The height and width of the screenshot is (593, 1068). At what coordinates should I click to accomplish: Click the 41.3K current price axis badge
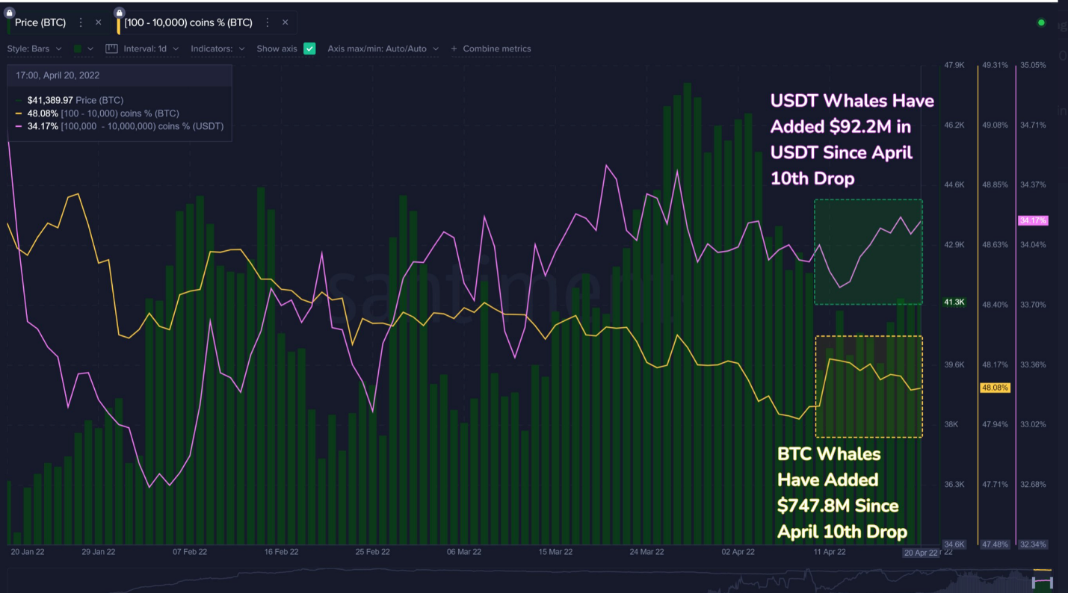point(954,302)
